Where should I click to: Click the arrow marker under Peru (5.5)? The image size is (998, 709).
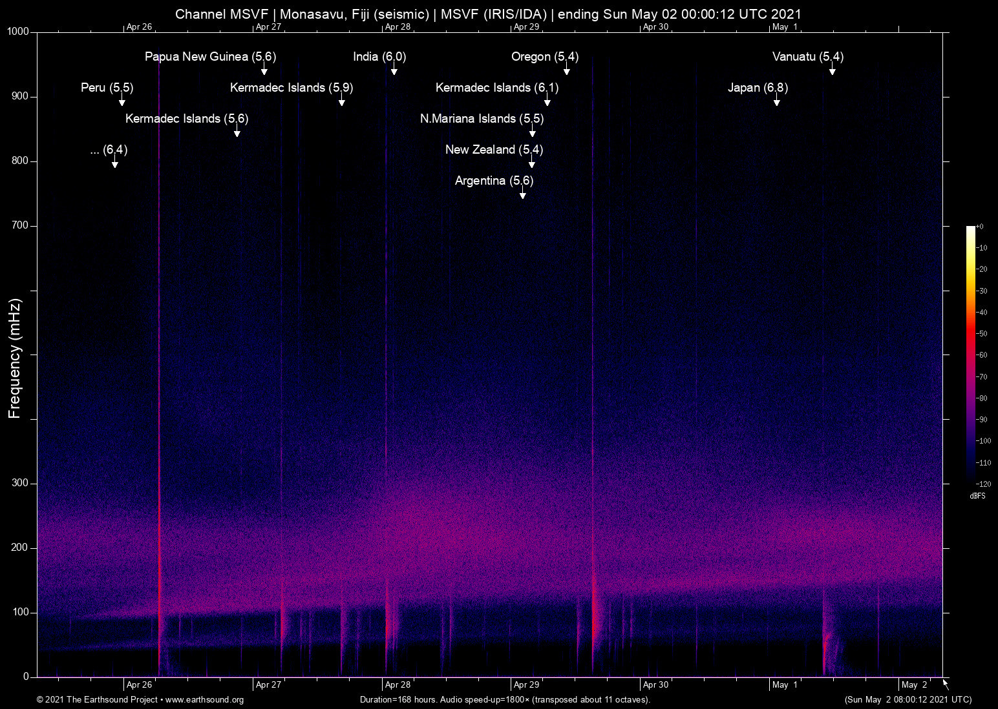122,101
